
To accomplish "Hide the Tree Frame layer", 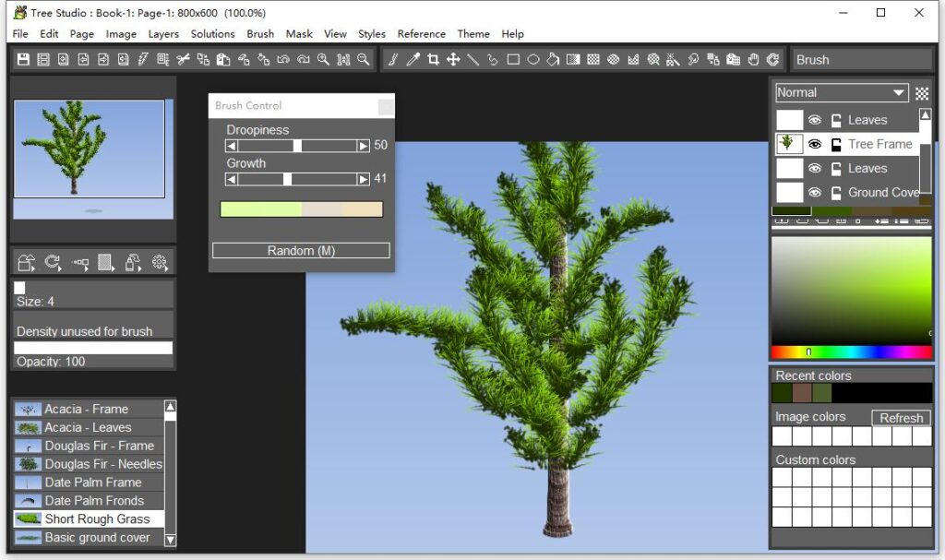I will point(815,144).
